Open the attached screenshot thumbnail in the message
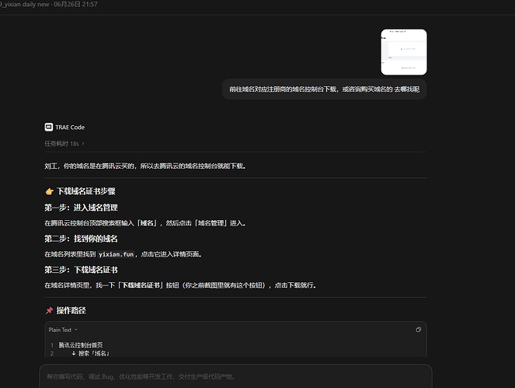515x388 pixels. tap(404, 52)
